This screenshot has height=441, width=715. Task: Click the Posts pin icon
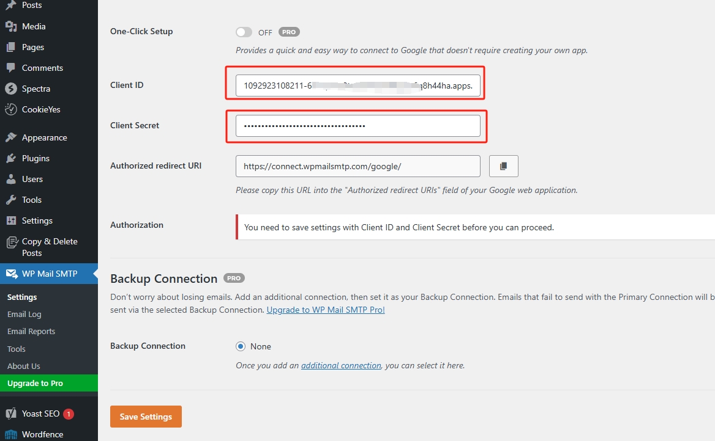tap(11, 5)
